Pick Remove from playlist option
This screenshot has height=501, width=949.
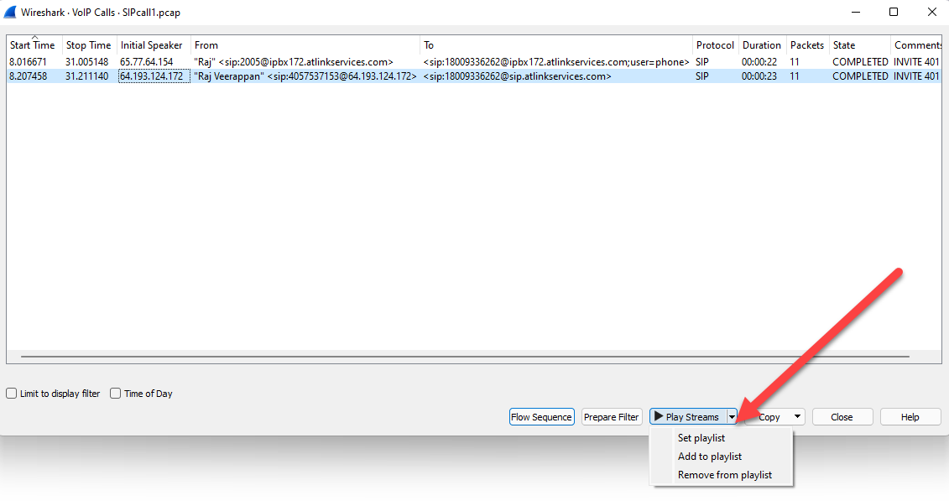click(725, 475)
